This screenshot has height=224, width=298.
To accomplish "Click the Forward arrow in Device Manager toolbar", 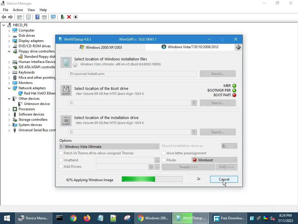I will [x=10, y=17].
